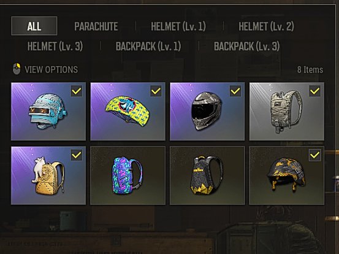Toggle checkbox on the camo helmet tile
Viewport: 339px width, 254px height.
tap(315, 155)
